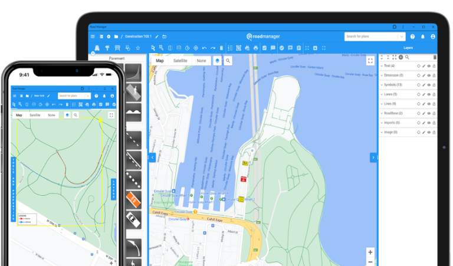453x266 pixels.
Task: Open the notifications bell icon
Action: click(422, 37)
